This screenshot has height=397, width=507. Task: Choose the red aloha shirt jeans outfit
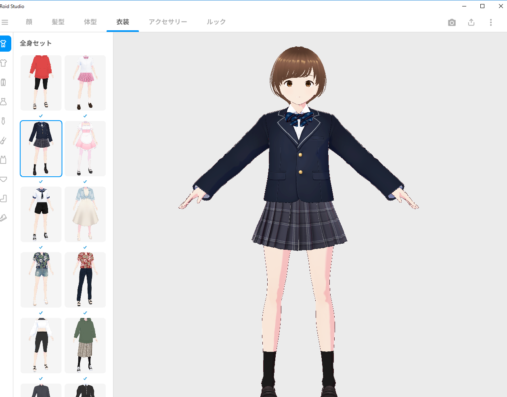[85, 280]
